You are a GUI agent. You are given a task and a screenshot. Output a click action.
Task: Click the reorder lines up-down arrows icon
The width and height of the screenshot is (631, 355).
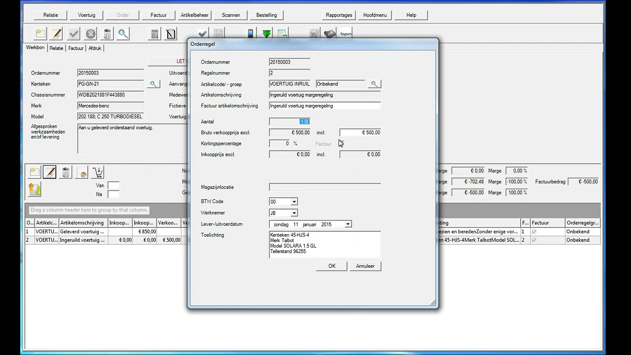pyautogui.click(x=35, y=189)
